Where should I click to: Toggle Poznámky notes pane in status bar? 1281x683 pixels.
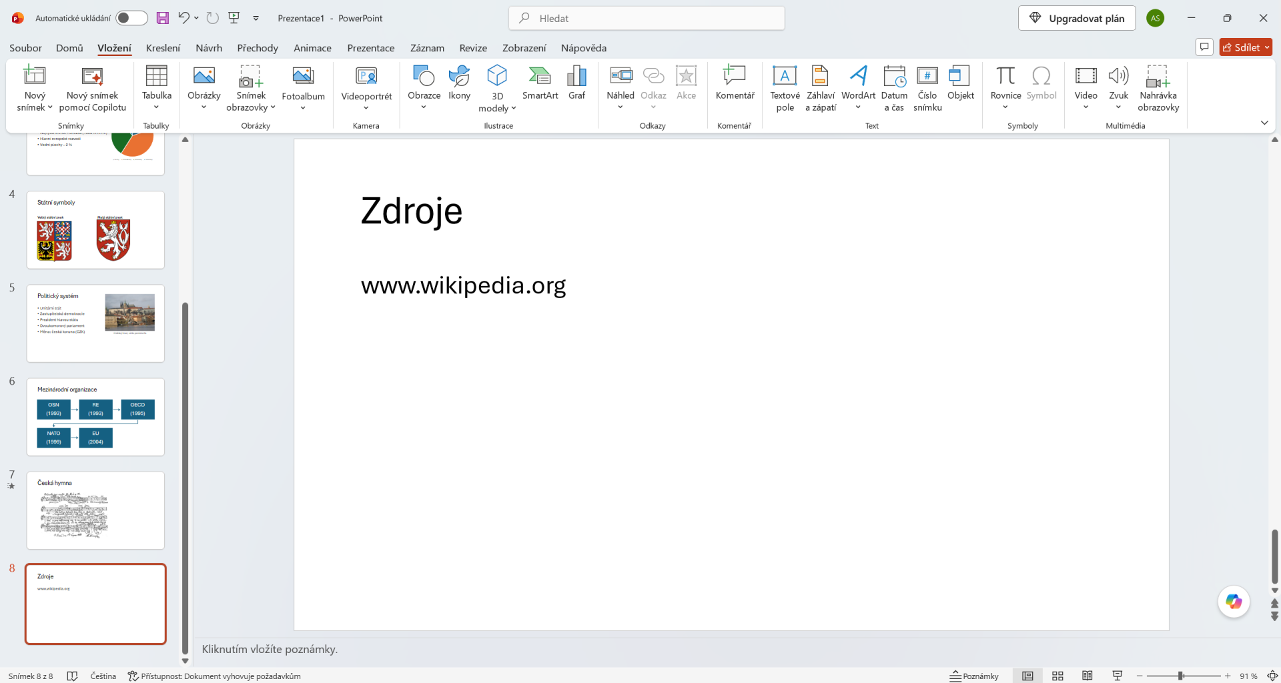click(974, 676)
